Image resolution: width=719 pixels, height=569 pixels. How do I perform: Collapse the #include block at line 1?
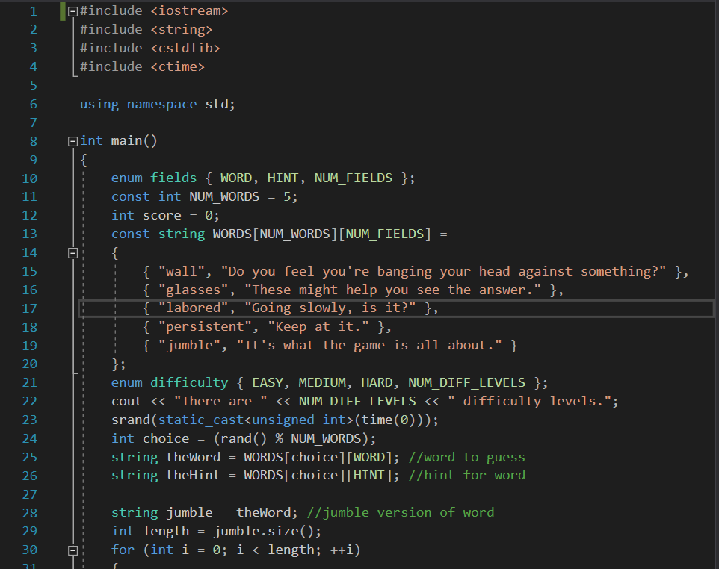[72, 12]
